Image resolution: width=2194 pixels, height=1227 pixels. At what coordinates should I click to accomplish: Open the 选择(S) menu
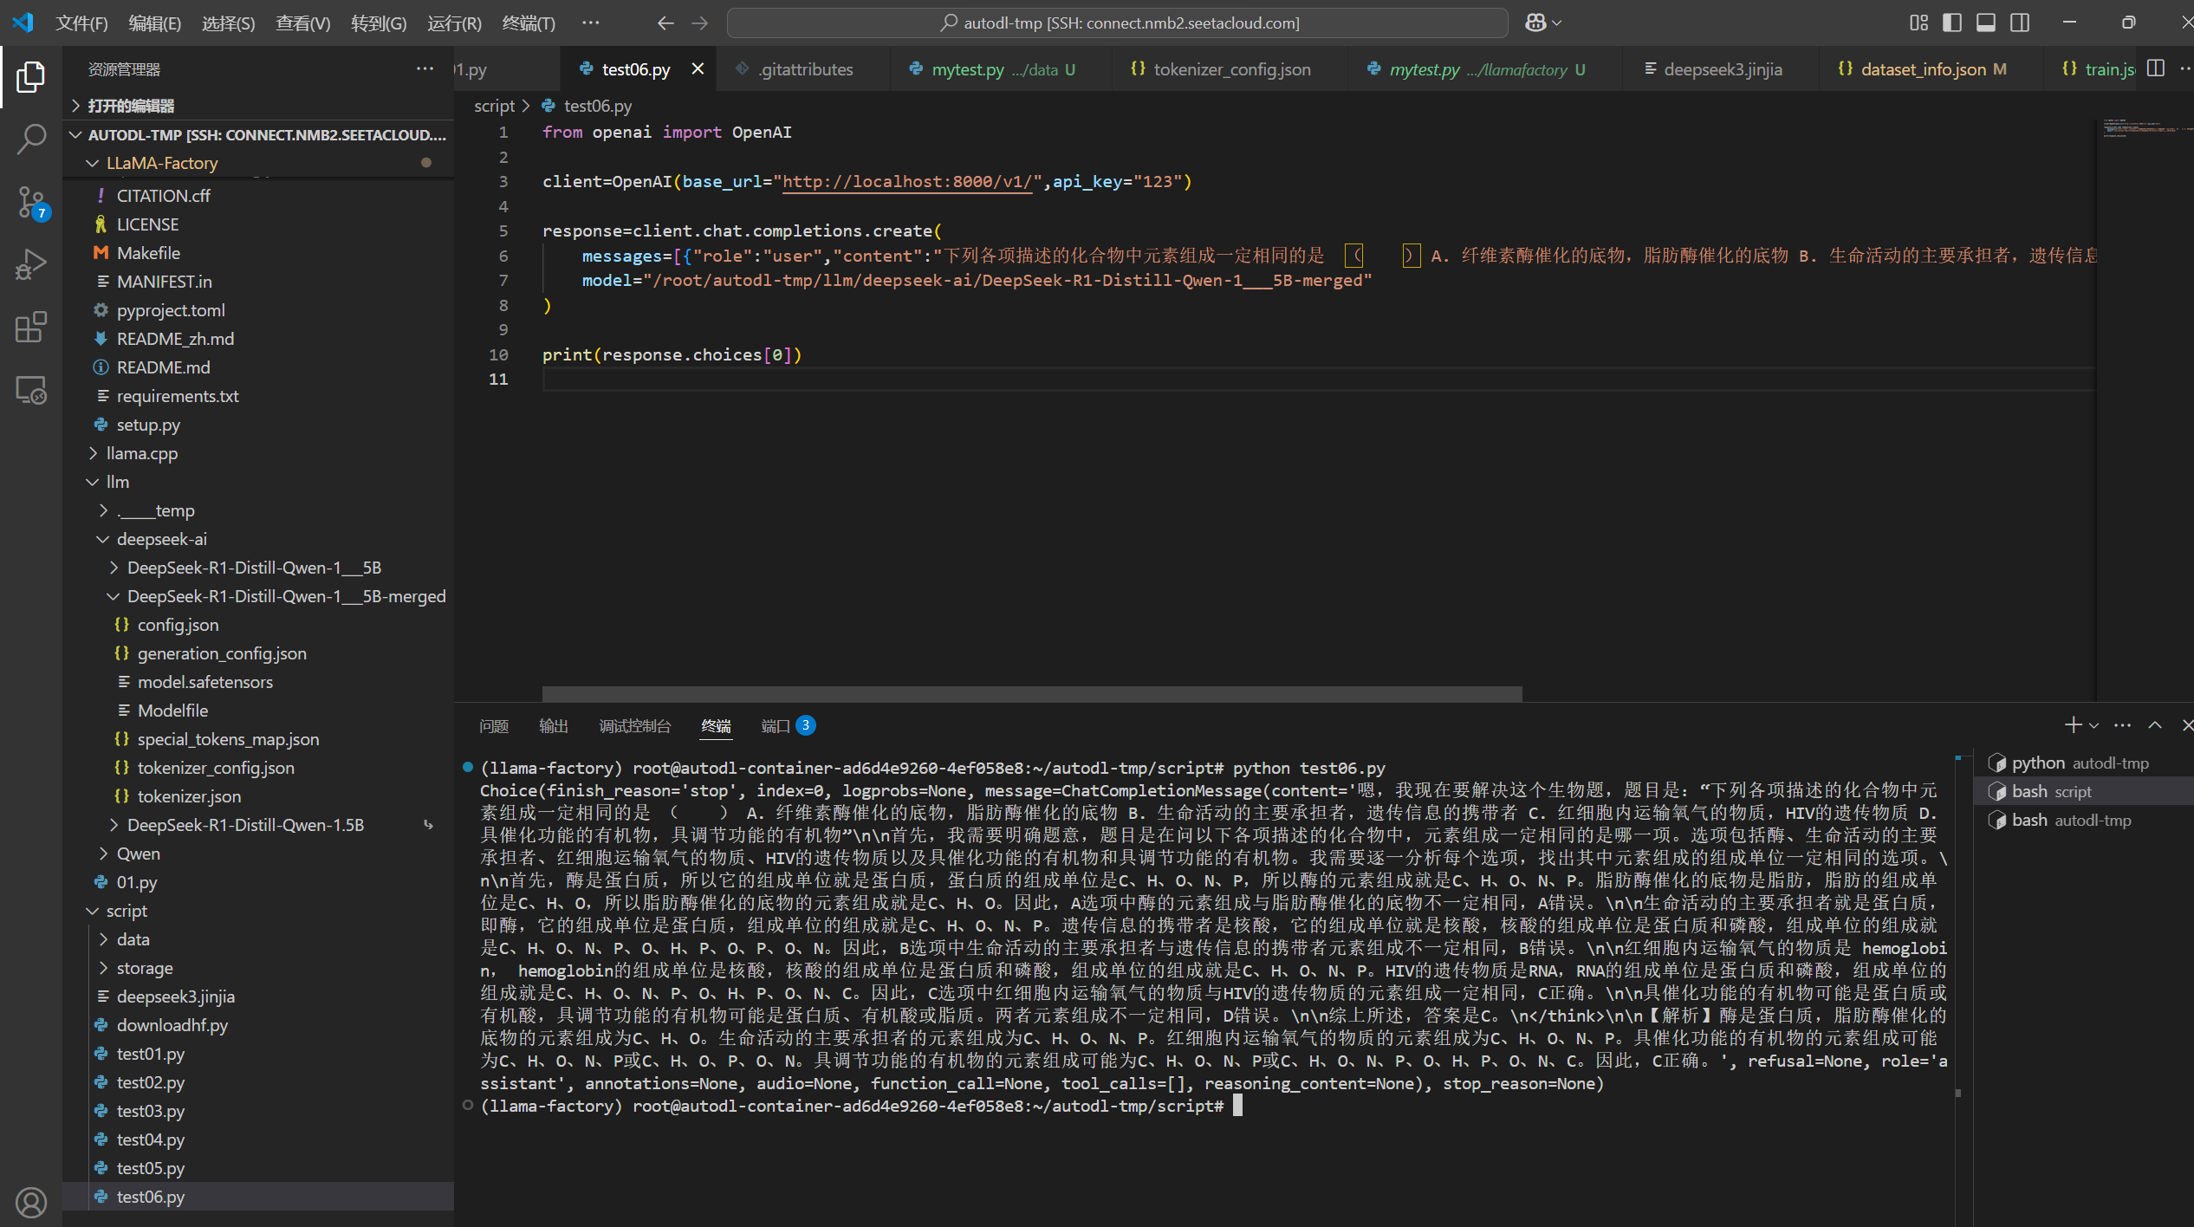coord(229,23)
